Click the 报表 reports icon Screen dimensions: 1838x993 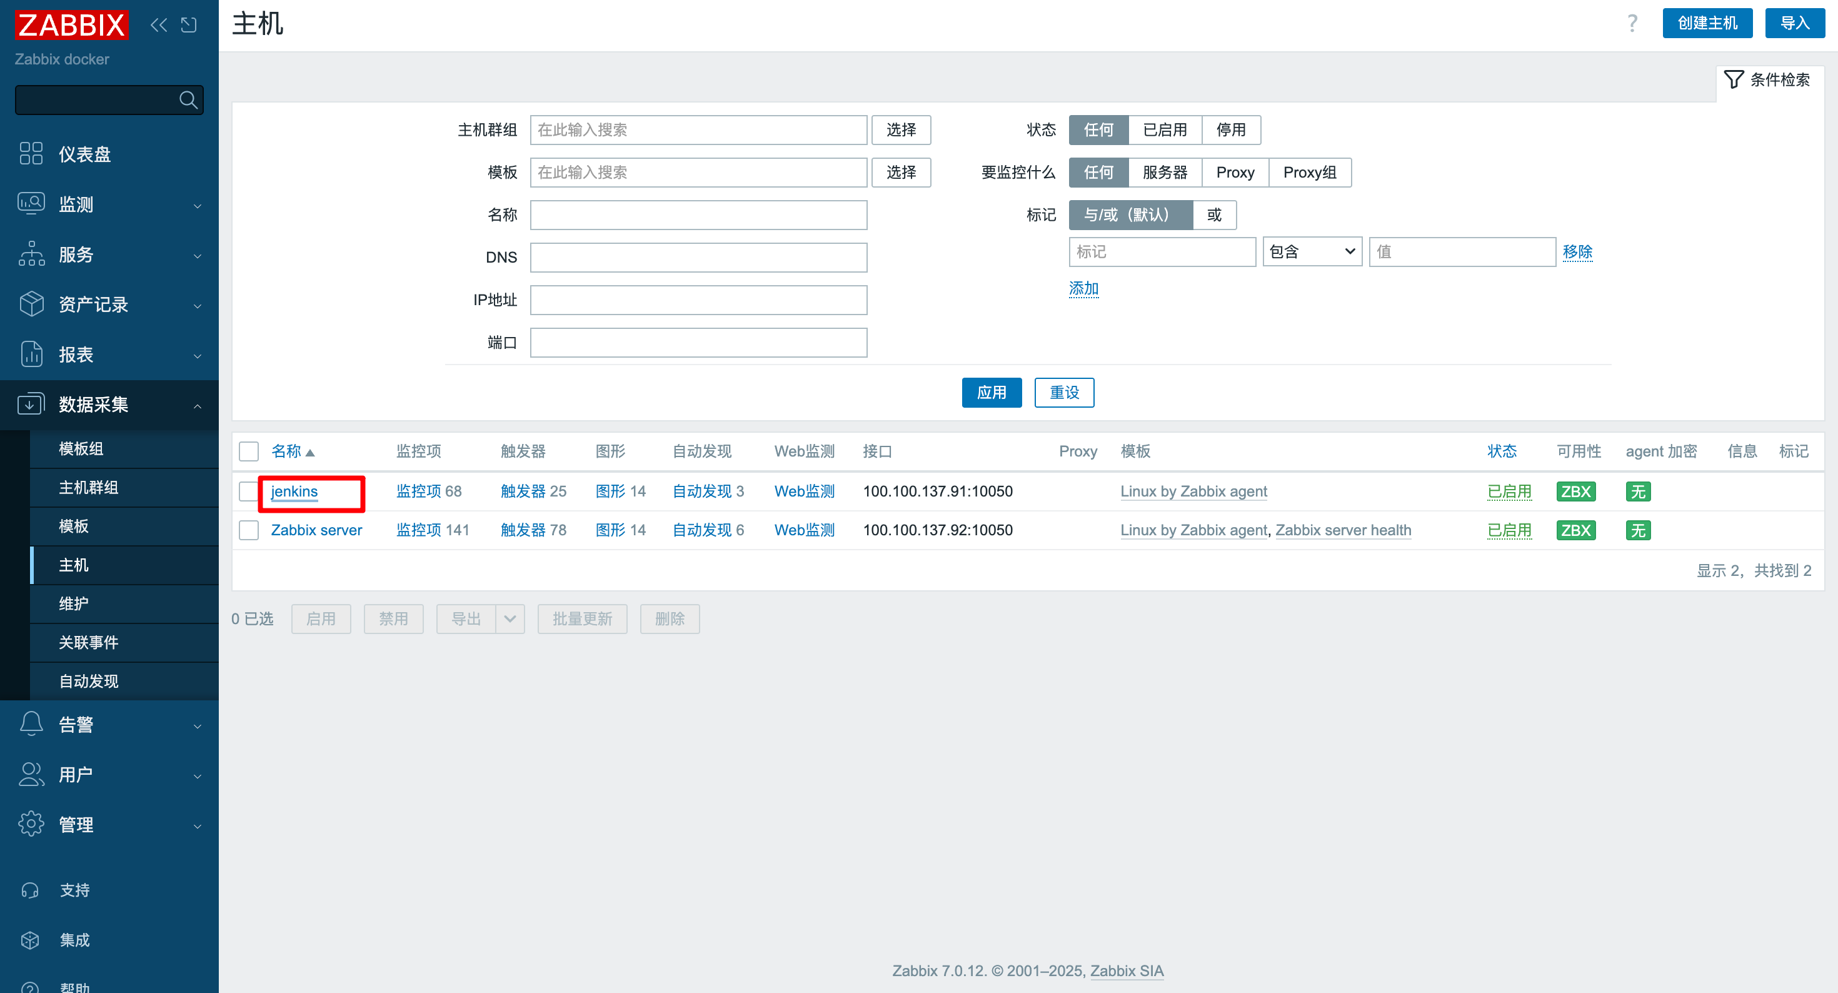[31, 353]
